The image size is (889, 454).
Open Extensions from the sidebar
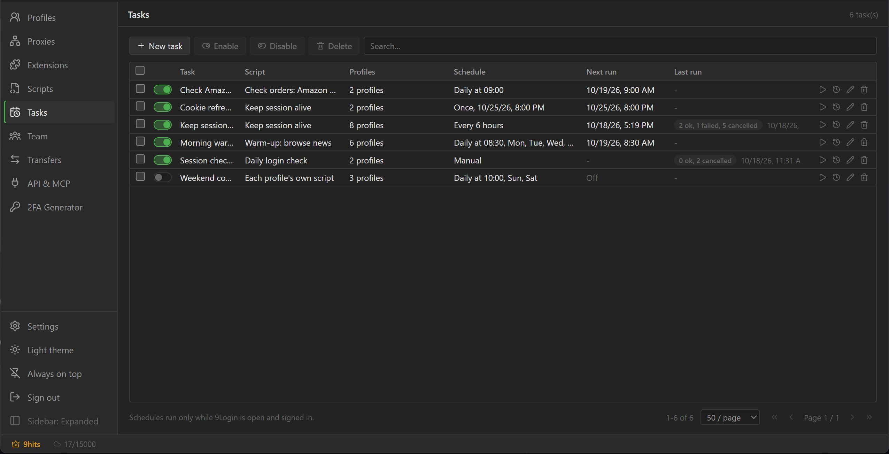[x=59, y=65]
